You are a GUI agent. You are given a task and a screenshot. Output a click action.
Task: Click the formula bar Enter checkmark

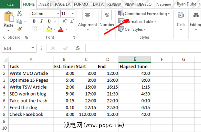pyautogui.click(x=65, y=48)
